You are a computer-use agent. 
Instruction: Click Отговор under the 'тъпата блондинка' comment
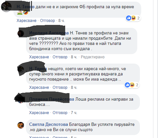(60, 57)
